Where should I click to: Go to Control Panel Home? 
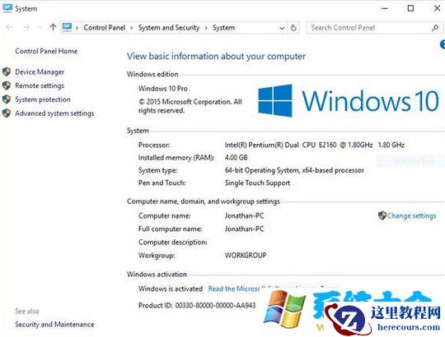point(46,51)
